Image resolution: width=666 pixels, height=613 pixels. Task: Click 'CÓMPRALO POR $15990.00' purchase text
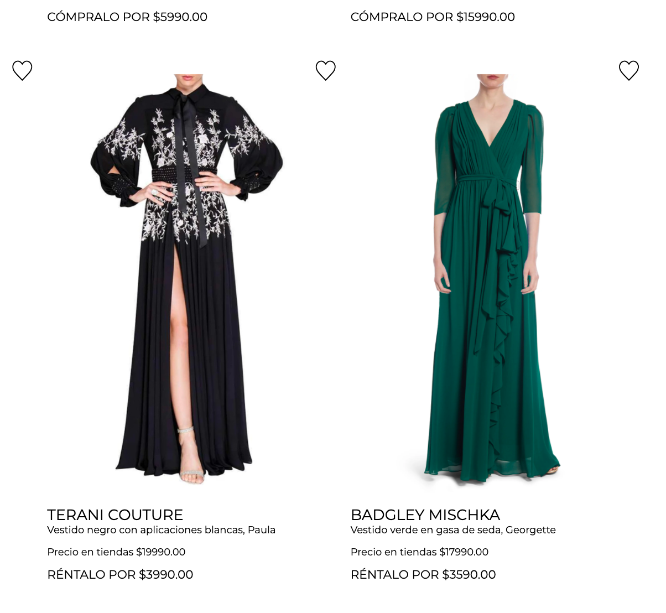click(x=433, y=17)
